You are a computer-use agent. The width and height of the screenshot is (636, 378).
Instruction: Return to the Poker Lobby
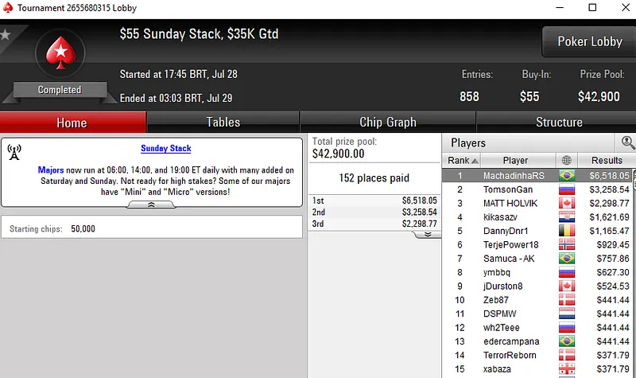pos(589,41)
